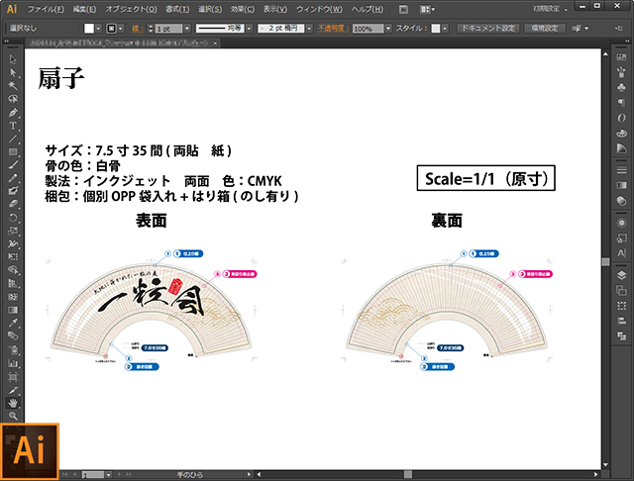Select the Direct Selection tool
This screenshot has height=481, width=634.
point(13,72)
